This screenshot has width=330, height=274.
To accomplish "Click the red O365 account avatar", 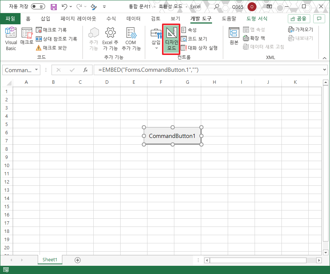I will (252, 7).
